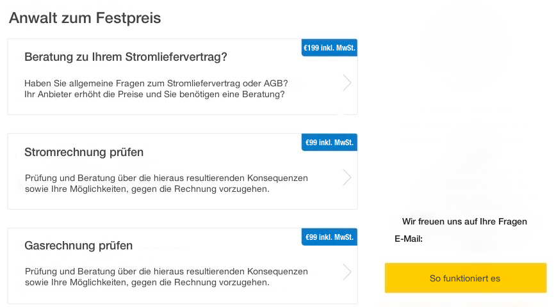The image size is (556, 307).
Task: Click the €99 badge on Gasrechnung prüfen card
Action: click(329, 237)
